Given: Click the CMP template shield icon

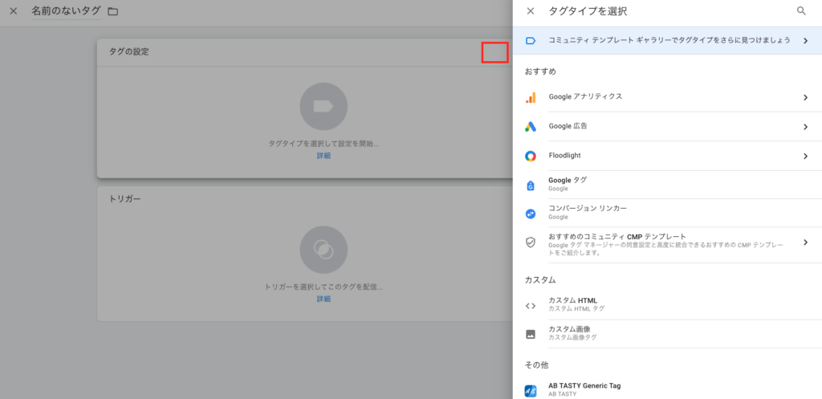Looking at the screenshot, I should click(x=531, y=242).
